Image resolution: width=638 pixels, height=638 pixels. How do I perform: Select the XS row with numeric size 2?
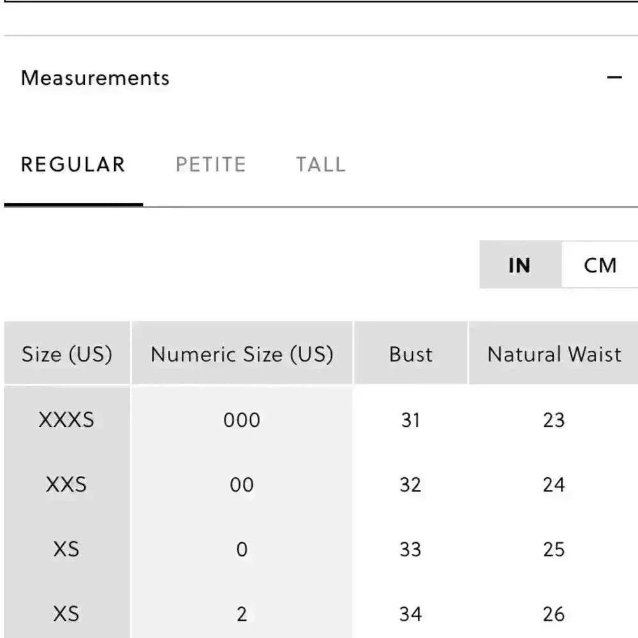pos(67,614)
